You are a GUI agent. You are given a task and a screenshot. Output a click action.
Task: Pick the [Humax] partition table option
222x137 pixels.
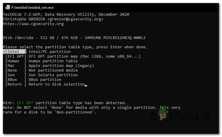pos(15,61)
